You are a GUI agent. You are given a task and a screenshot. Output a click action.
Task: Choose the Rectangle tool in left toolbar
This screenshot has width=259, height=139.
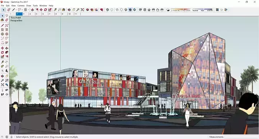(2, 30)
